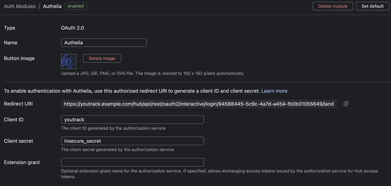
Task: Click the client secret helper description
Action: pyautogui.click(x=118, y=150)
